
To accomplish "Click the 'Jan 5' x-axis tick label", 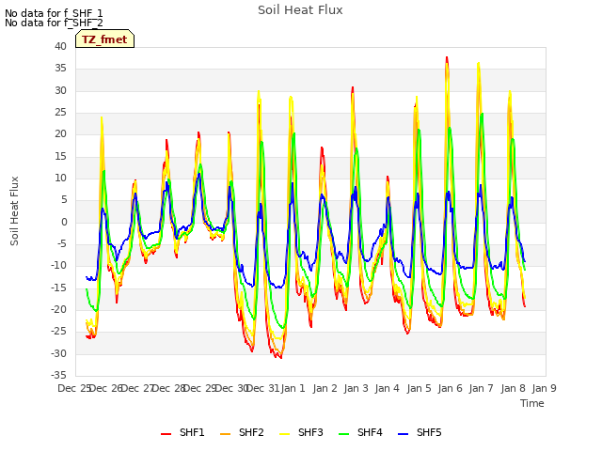I will 419,388.
